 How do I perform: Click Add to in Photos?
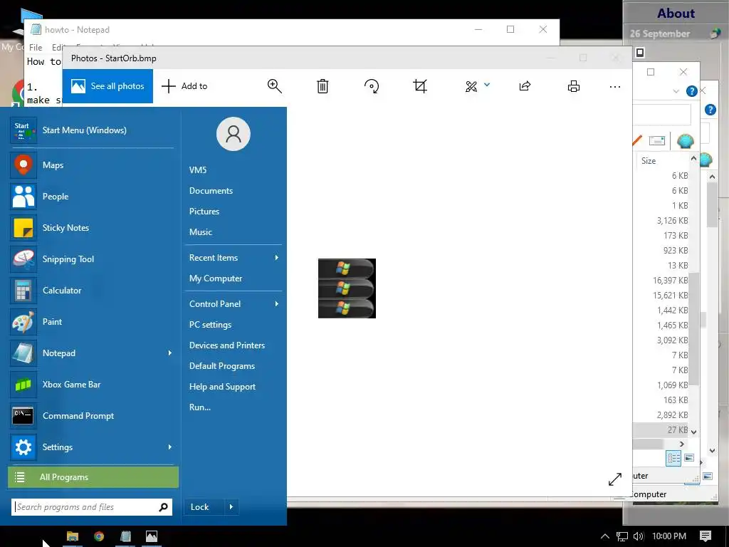coord(184,86)
